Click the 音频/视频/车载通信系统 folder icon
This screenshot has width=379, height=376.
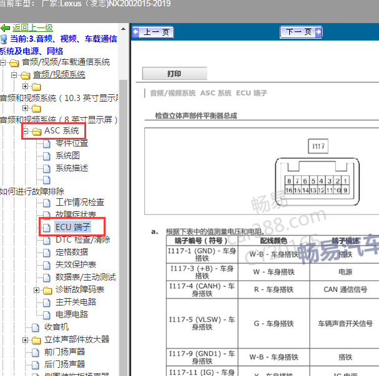[14, 63]
